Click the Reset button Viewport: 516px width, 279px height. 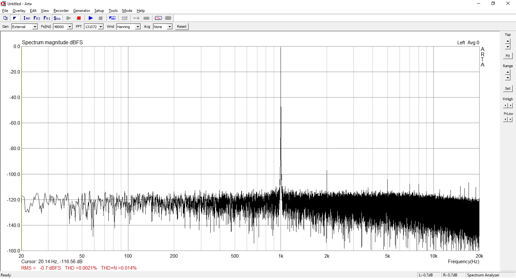tap(182, 27)
